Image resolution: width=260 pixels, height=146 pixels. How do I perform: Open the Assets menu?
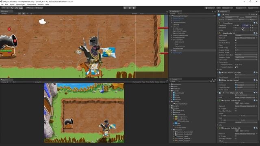[12, 4]
